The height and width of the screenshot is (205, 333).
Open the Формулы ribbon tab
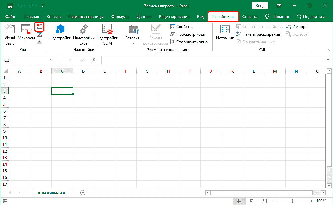pos(121,17)
